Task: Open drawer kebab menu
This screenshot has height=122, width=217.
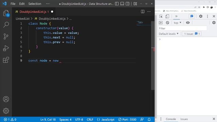Action: click(x=161, y=119)
